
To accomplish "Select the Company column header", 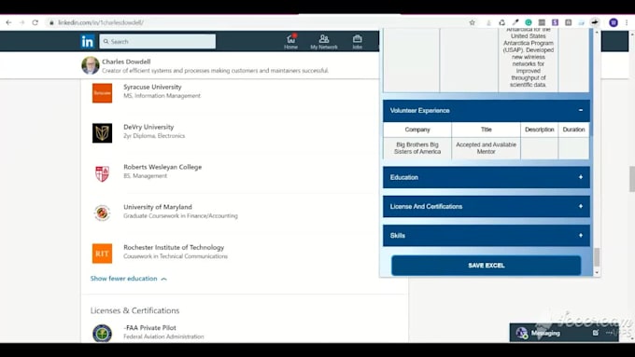I will tap(417, 130).
